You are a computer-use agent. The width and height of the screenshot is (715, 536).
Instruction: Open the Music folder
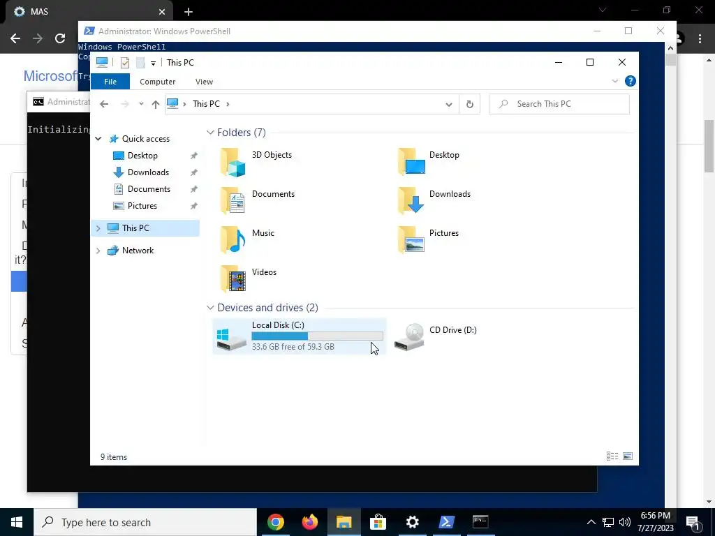(248, 240)
